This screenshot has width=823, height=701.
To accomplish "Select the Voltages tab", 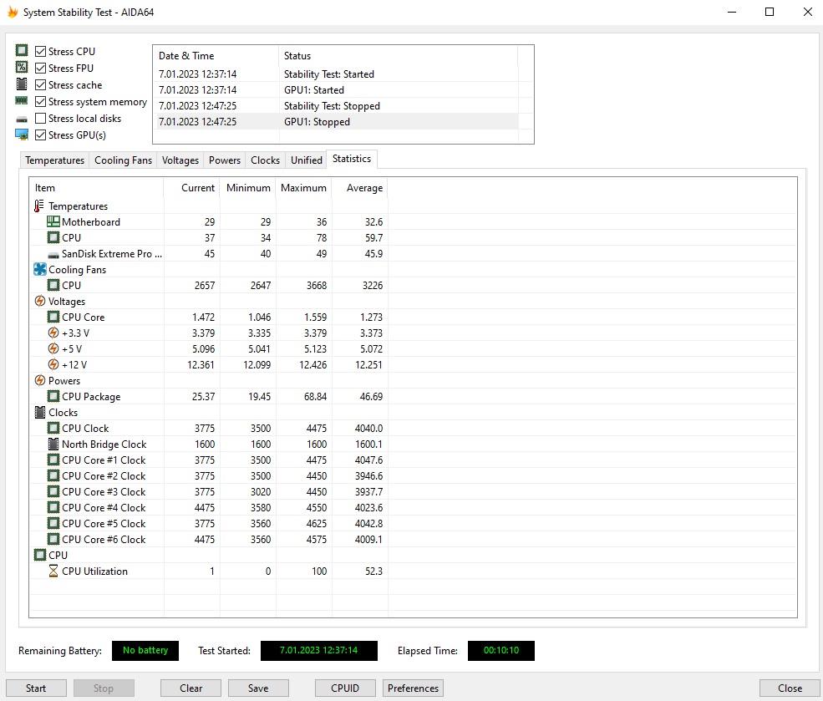I will pyautogui.click(x=180, y=160).
